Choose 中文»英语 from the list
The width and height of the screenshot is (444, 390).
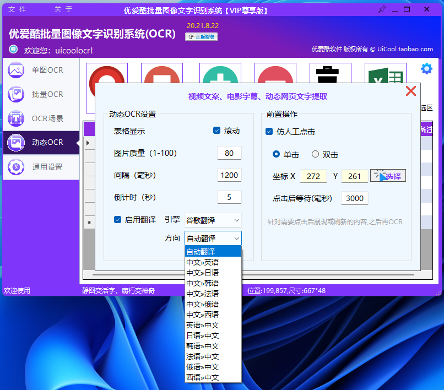(x=213, y=262)
